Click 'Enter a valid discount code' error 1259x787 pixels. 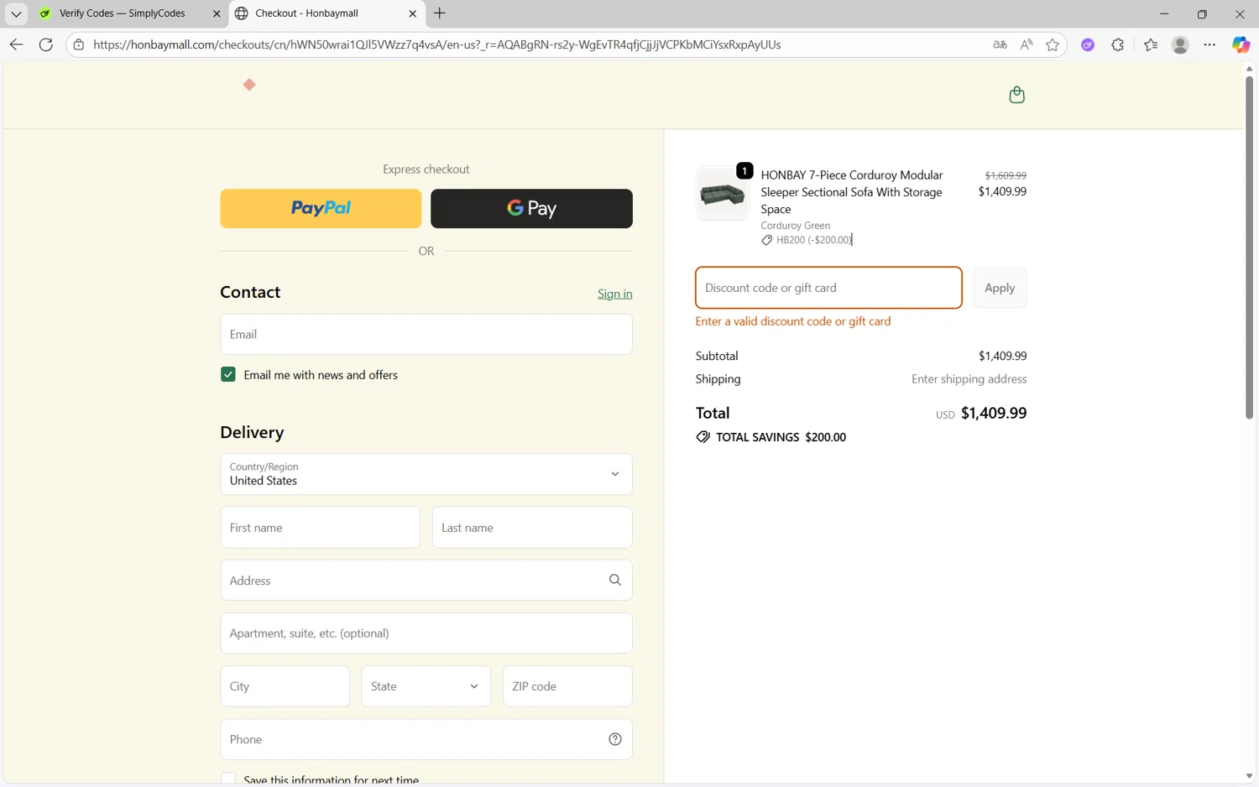[x=793, y=321]
